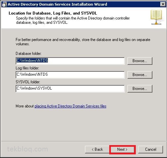Close the Installation Wizard window

pos(163,4)
